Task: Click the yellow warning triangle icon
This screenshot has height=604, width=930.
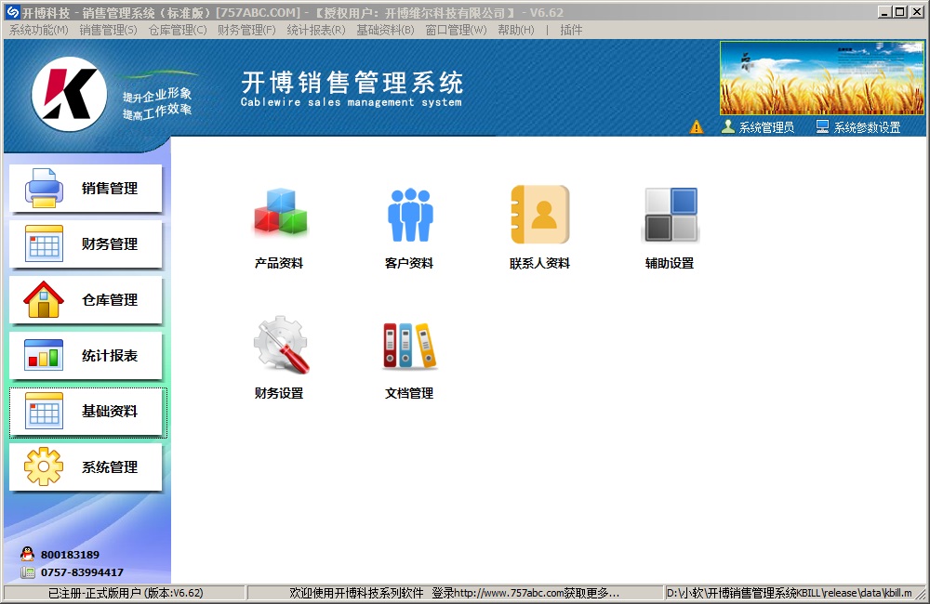Action: (697, 127)
